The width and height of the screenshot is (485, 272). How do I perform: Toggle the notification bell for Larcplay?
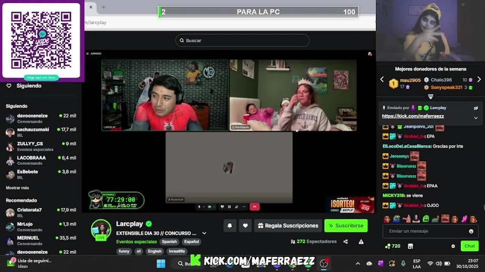(230, 226)
